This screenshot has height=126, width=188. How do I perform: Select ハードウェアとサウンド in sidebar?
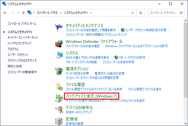19,43
